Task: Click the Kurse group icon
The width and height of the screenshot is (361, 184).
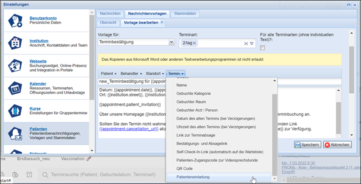Action: tap(15, 111)
